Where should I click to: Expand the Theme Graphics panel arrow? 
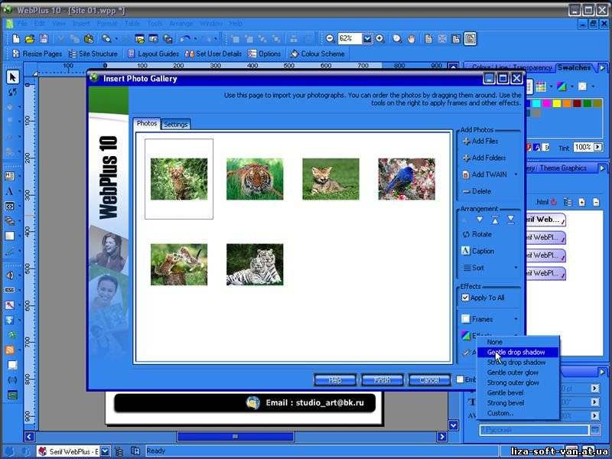(x=602, y=168)
